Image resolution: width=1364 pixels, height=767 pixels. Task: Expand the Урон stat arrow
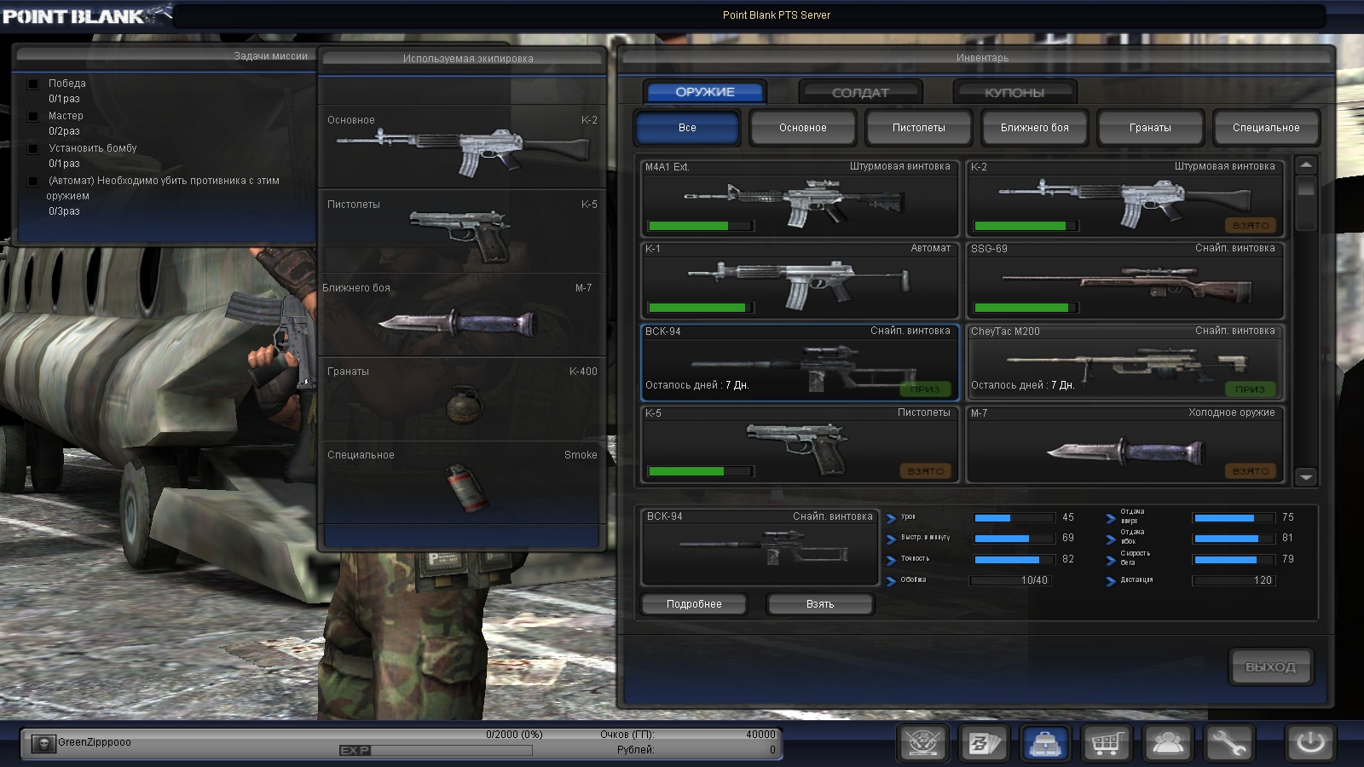pyautogui.click(x=892, y=518)
